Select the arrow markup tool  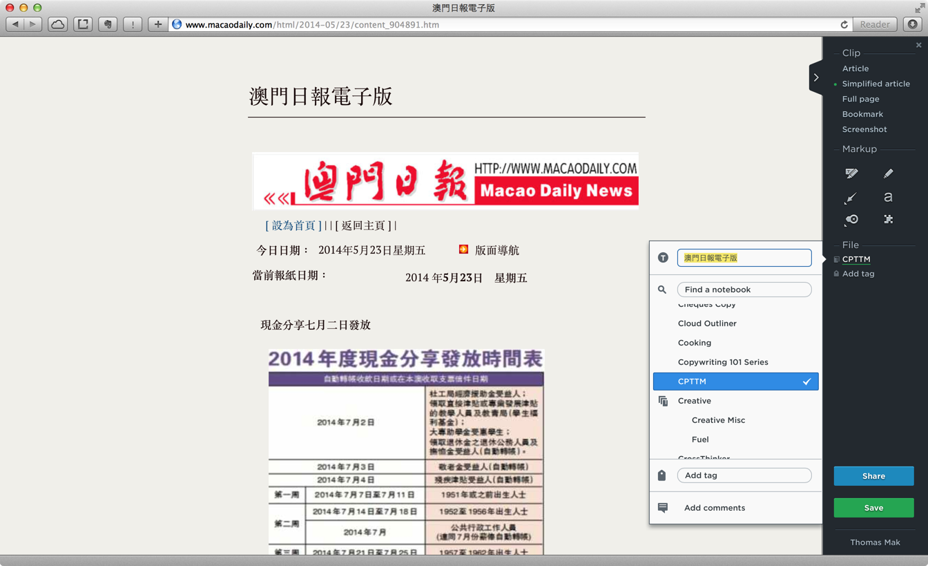coord(851,198)
